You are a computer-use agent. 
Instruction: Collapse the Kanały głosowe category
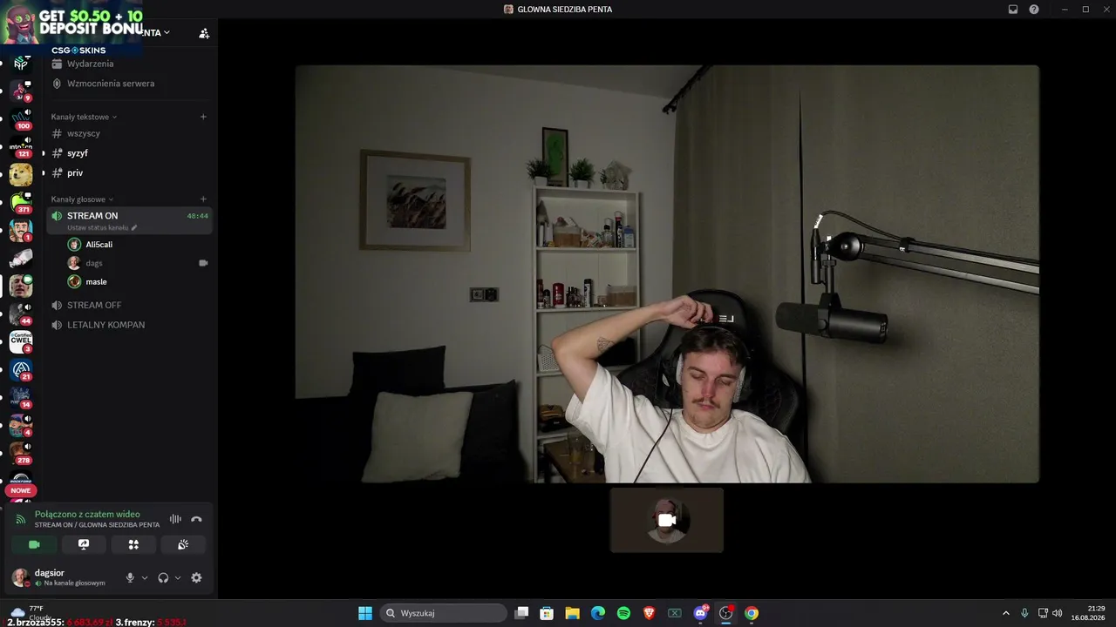coord(82,199)
